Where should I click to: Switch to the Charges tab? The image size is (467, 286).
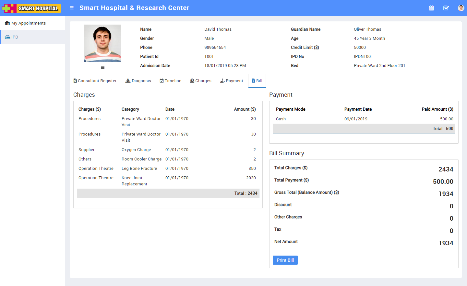(201, 81)
